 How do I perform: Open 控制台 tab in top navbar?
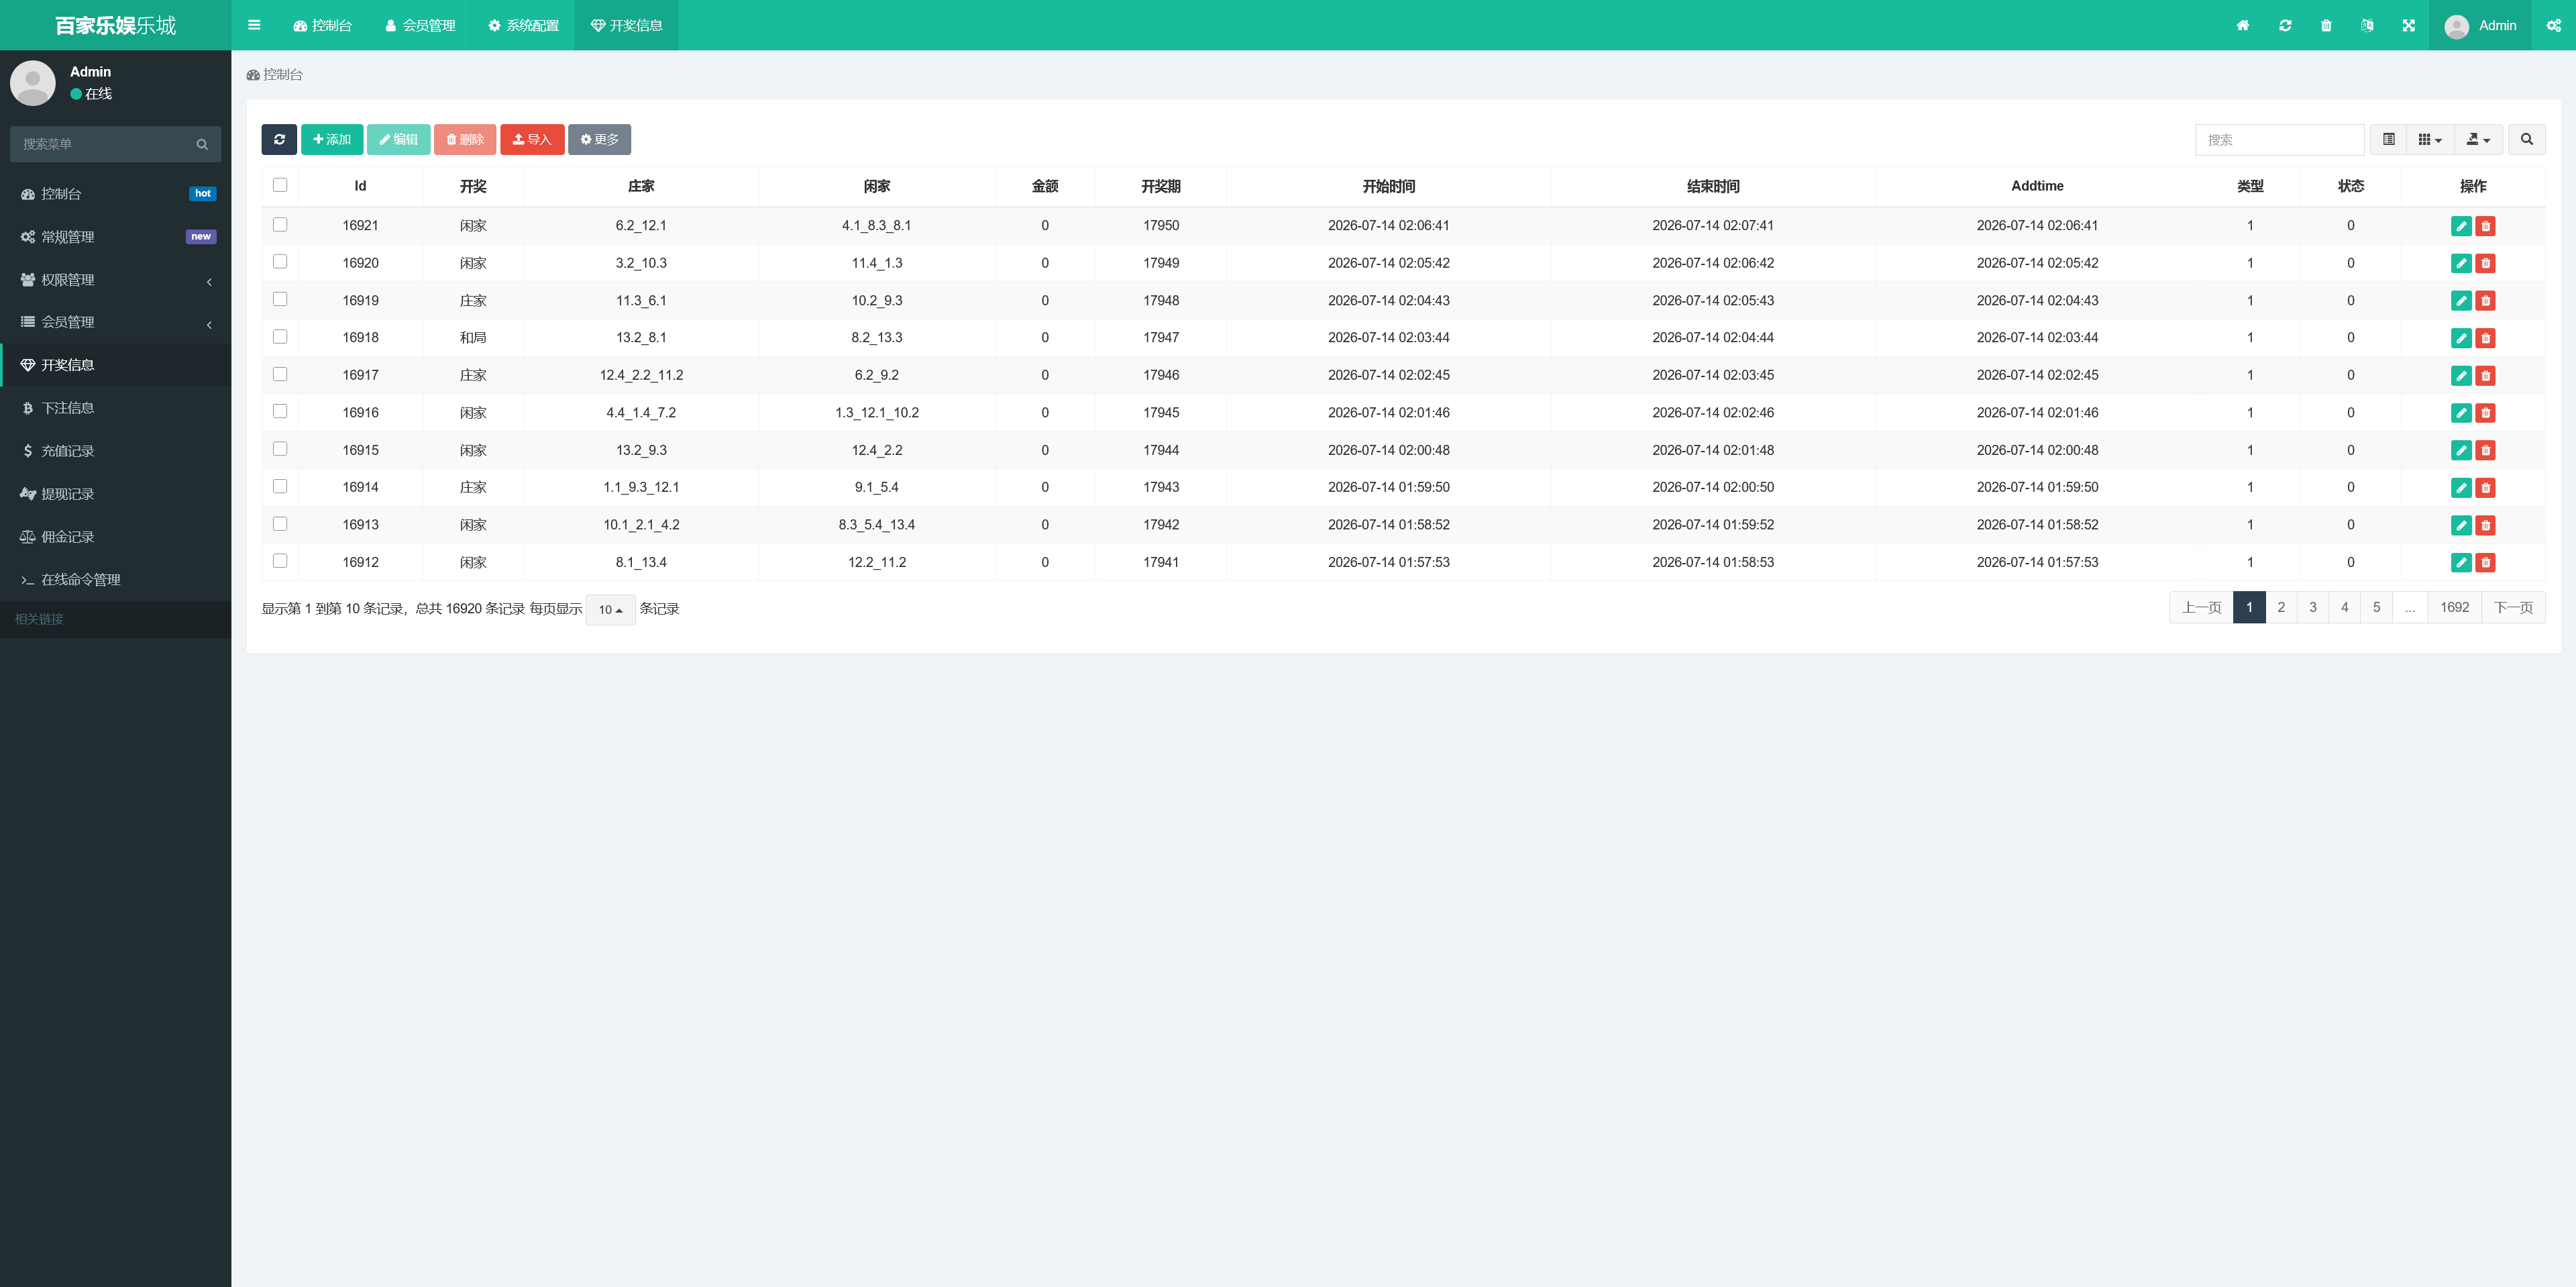pos(322,25)
